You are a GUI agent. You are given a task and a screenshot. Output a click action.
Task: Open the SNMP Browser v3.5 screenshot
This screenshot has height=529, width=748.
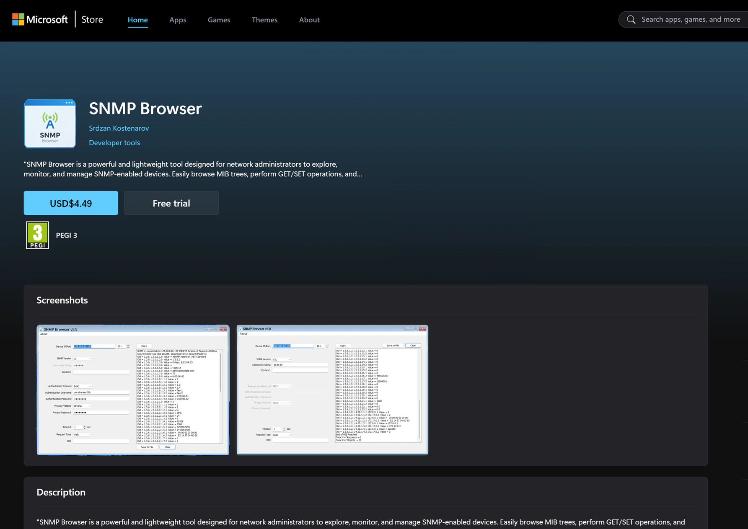pos(133,390)
